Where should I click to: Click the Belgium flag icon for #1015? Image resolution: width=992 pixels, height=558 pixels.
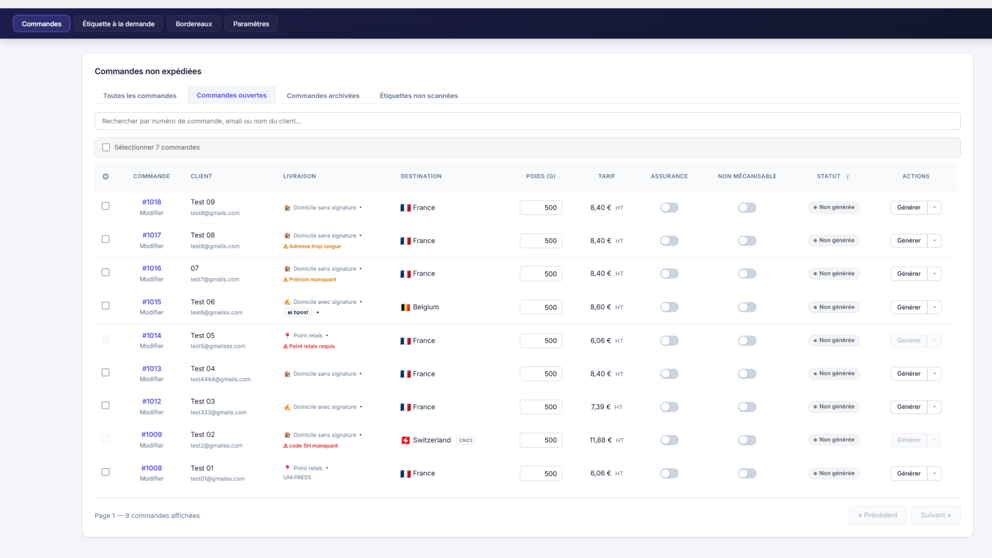click(405, 308)
